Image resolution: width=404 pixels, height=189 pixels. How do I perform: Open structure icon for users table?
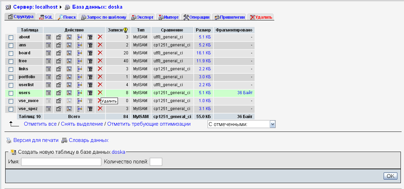[59, 93]
